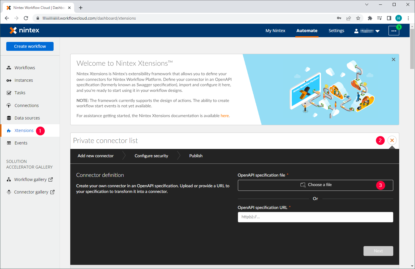The width and height of the screenshot is (415, 269).
Task: Select the Nintex Workflow Cloud browser tab
Action: pyautogui.click(x=39, y=8)
